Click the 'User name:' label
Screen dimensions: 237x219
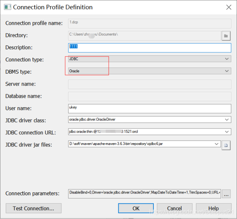click(18, 108)
